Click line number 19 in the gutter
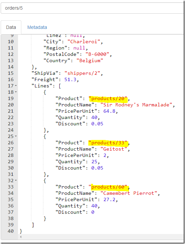The height and width of the screenshot is (244, 185). pos(11,98)
